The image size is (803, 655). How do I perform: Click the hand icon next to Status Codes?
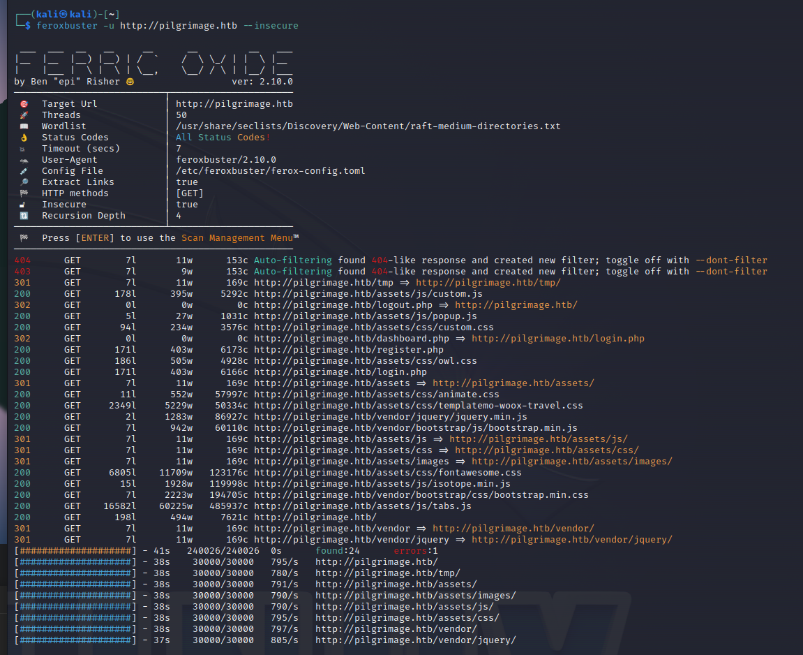coord(24,138)
